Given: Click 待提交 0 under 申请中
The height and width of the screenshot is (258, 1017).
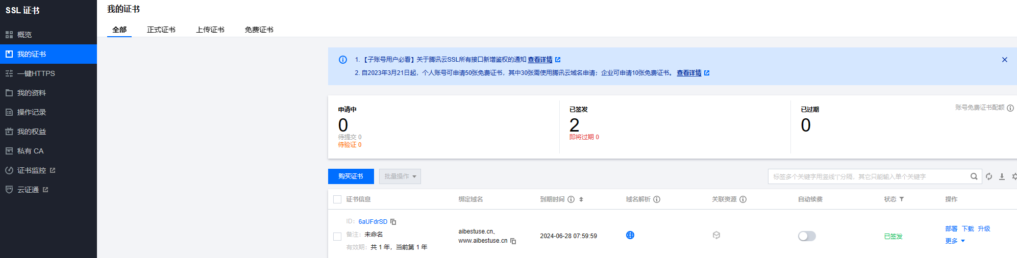Looking at the screenshot, I should pyautogui.click(x=350, y=137).
